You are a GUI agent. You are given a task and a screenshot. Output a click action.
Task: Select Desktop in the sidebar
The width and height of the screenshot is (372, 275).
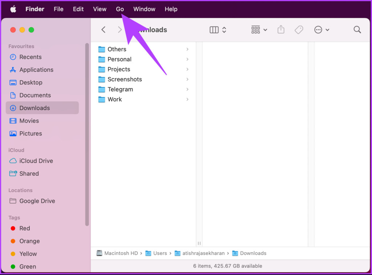[42, 83]
